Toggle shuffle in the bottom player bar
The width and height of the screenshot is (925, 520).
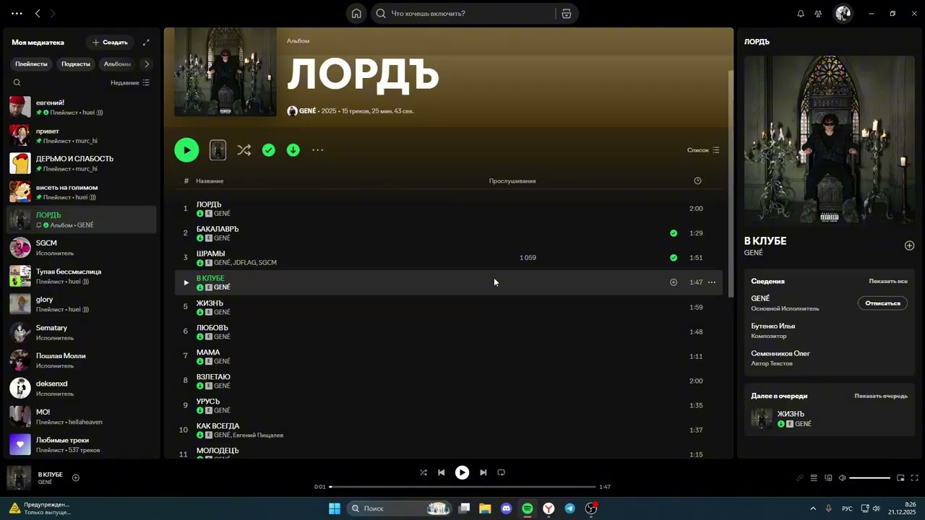(423, 472)
